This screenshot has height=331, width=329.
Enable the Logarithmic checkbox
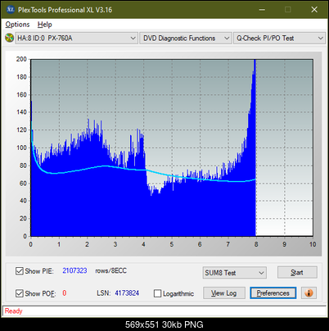coord(157,293)
